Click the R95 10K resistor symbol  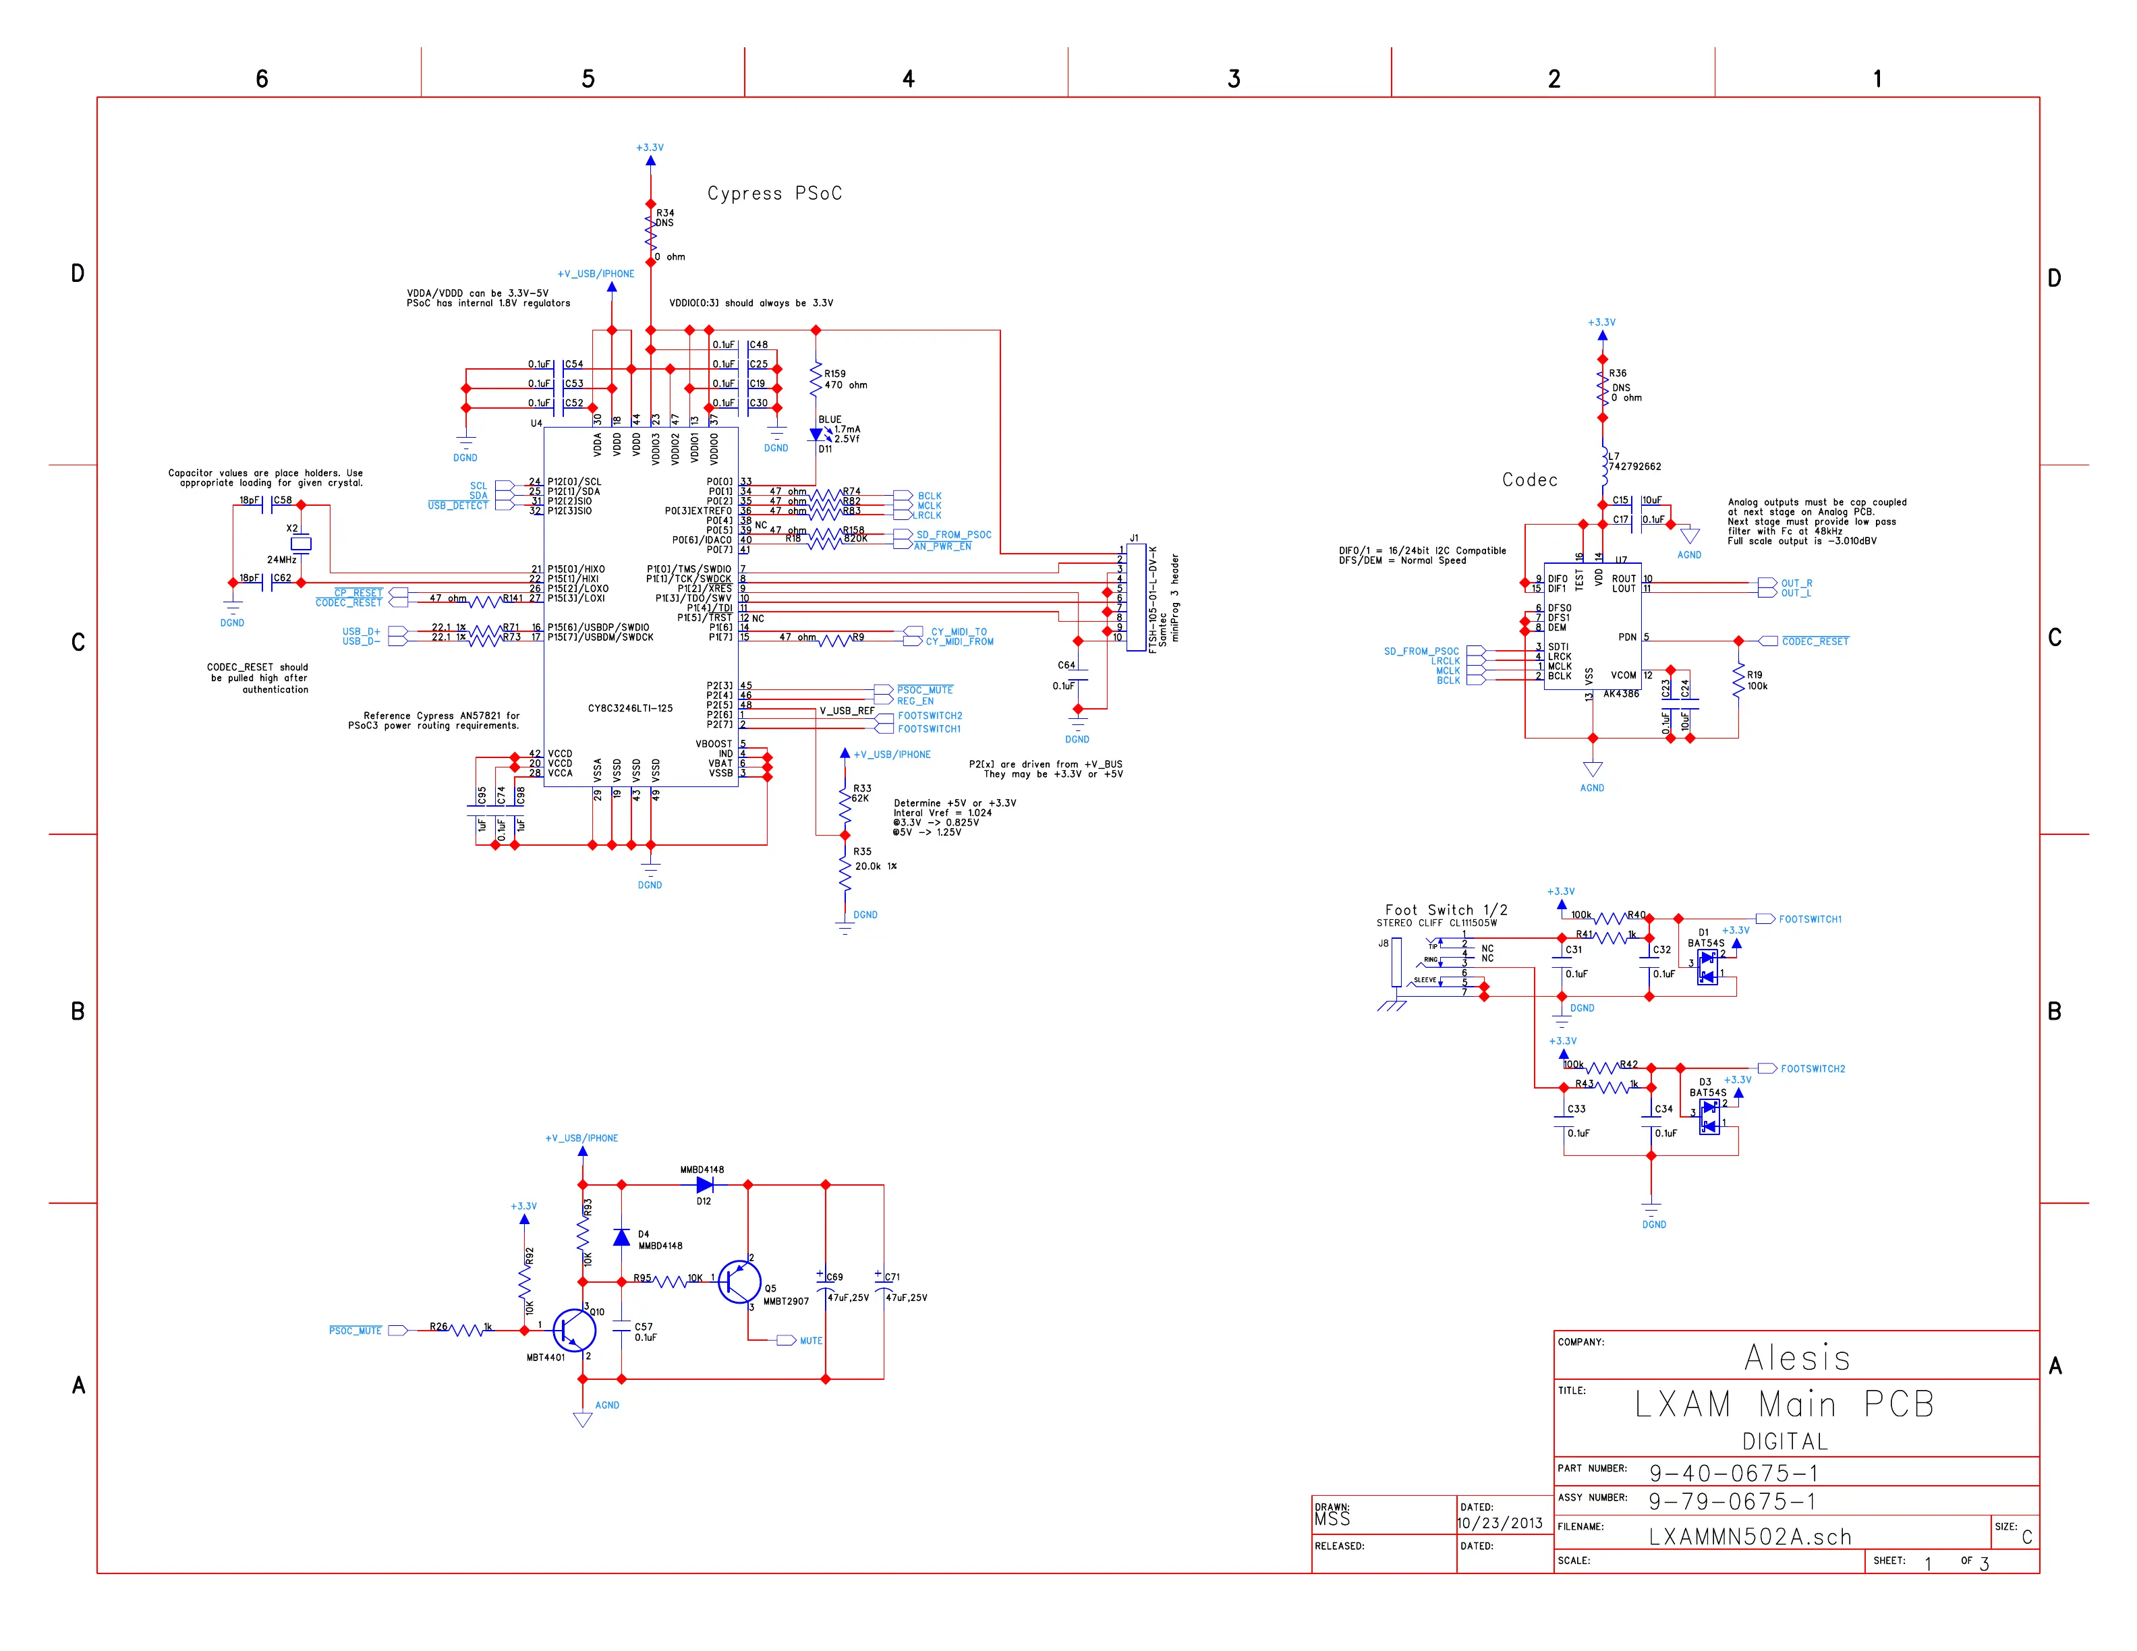click(671, 1281)
